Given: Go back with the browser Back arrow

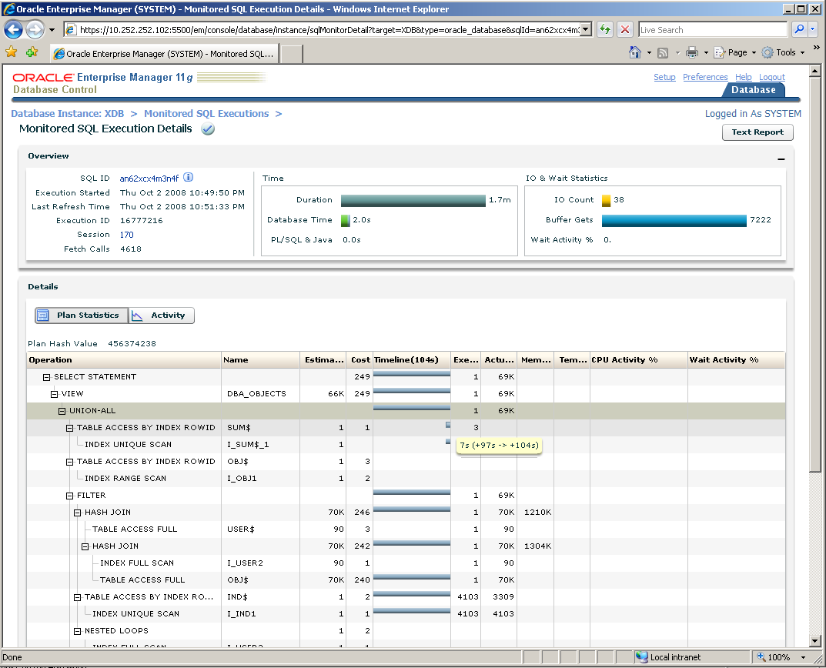Looking at the screenshot, I should [13, 29].
